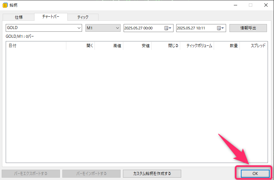The width and height of the screenshot is (274, 180).
Task: Minimize the 銘柄 window
Action: pos(235,5)
